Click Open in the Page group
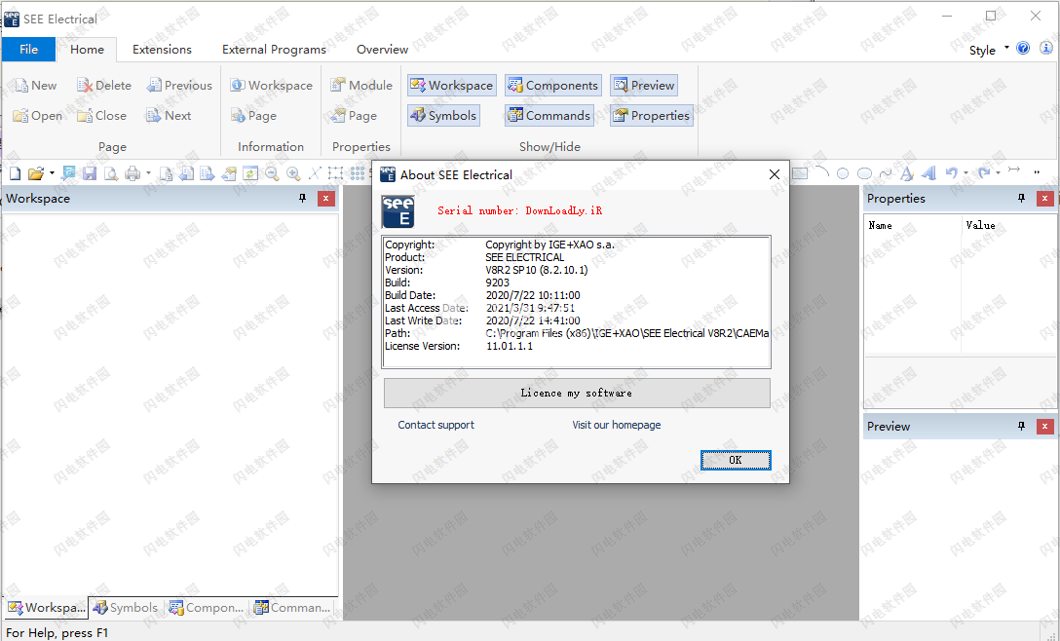This screenshot has width=1060, height=641. coord(37,116)
